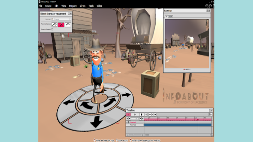The image size is (253, 142).
Task: Close the Direct character movement panel
Action: tap(71, 14)
